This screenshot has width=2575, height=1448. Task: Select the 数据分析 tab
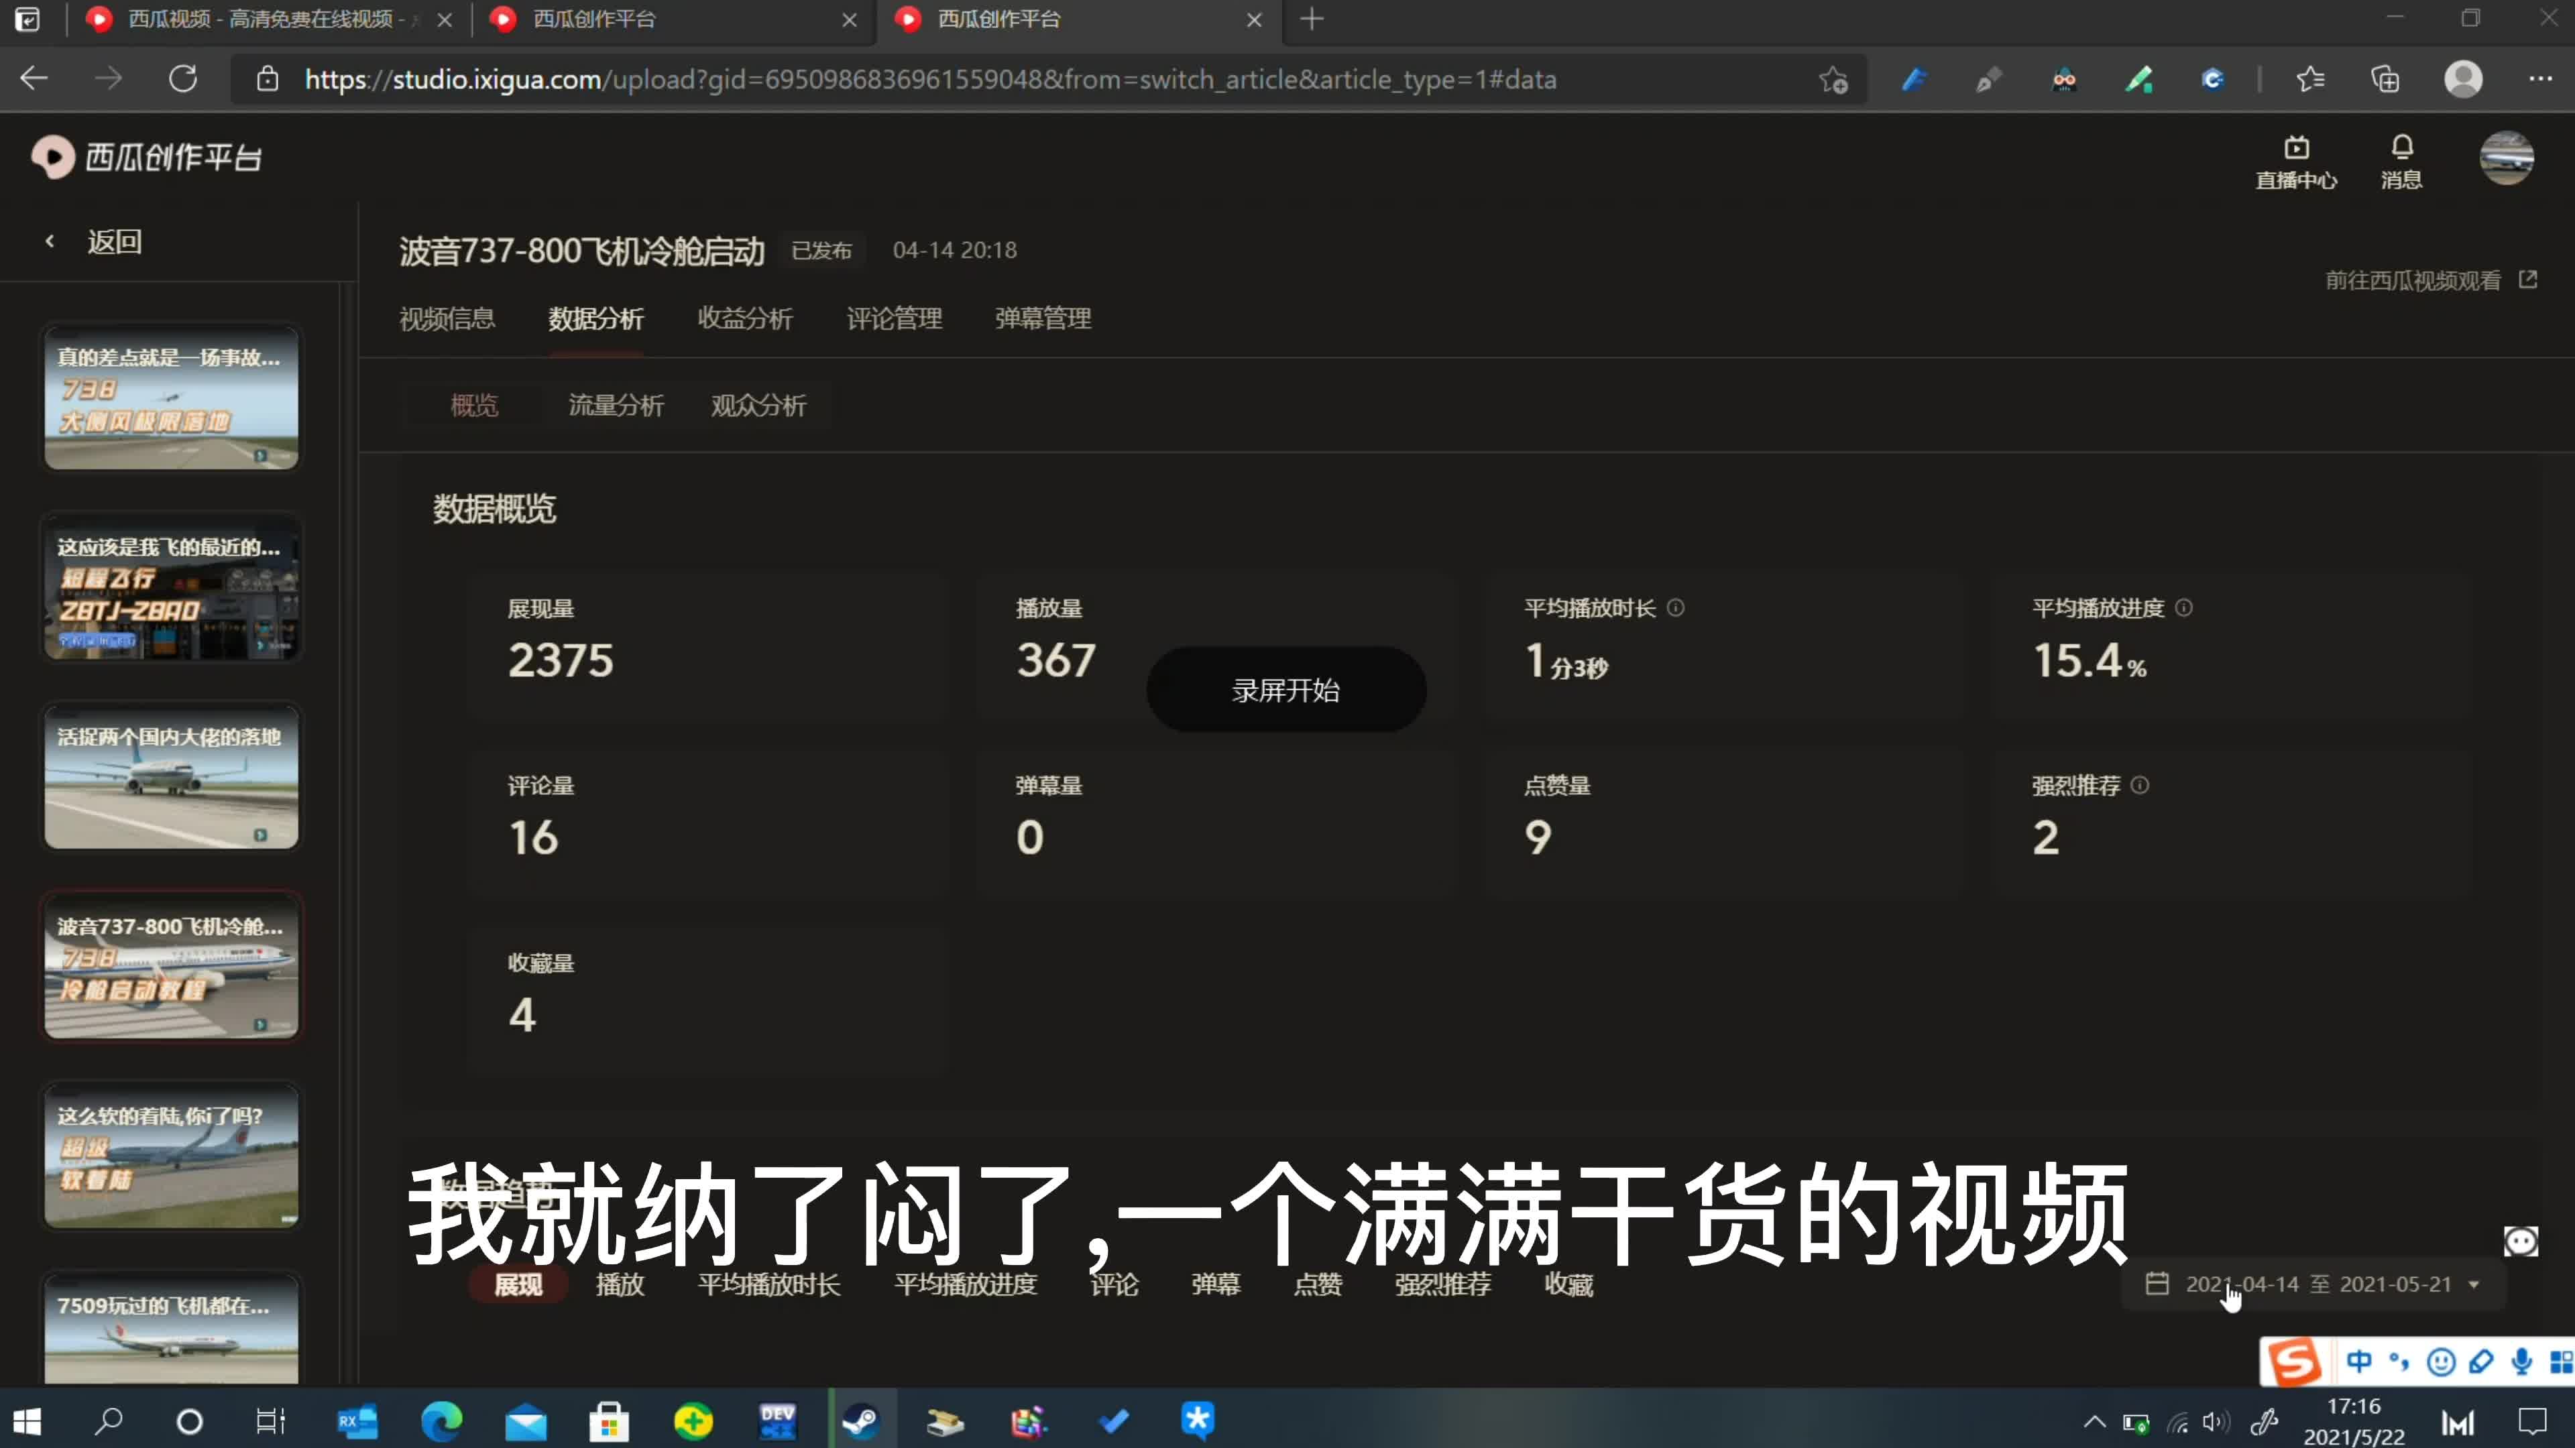pos(595,319)
